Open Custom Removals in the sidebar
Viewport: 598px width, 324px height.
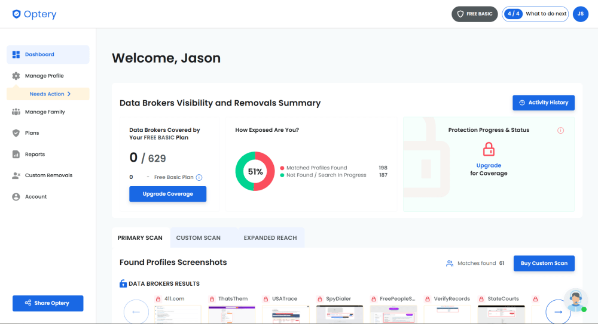pos(48,175)
